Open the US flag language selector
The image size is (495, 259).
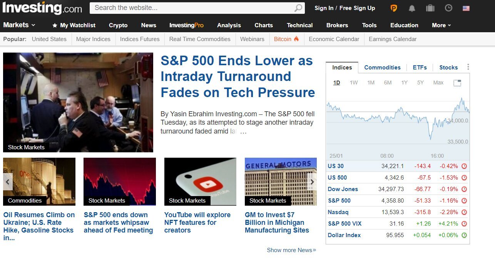coord(467,8)
